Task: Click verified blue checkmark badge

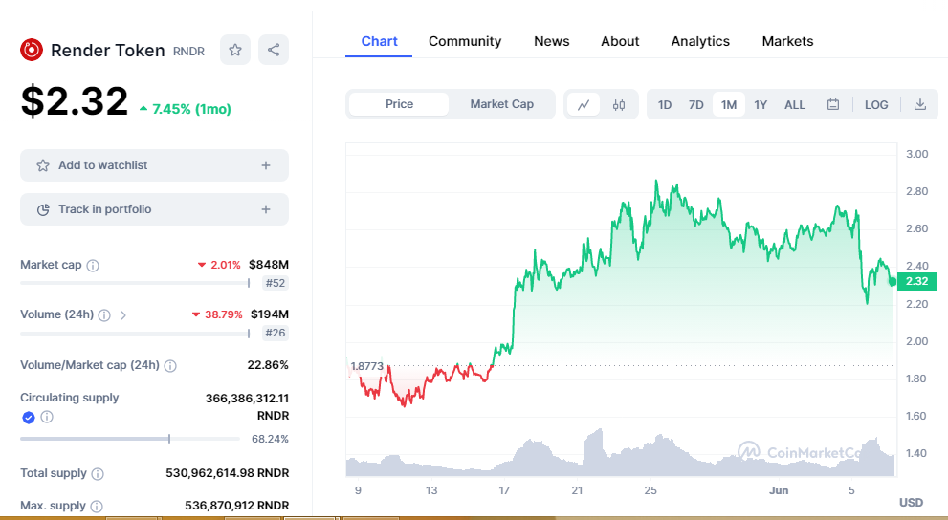Action: pos(29,417)
